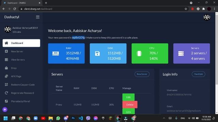Open Messenger from the taskbar
The image size is (218, 122).
96,118
